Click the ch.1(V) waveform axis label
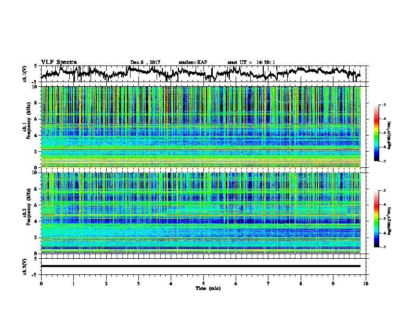412x318 pixels. (25, 74)
